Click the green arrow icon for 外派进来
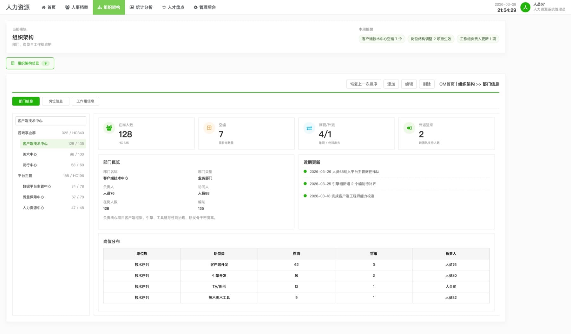 point(409,128)
